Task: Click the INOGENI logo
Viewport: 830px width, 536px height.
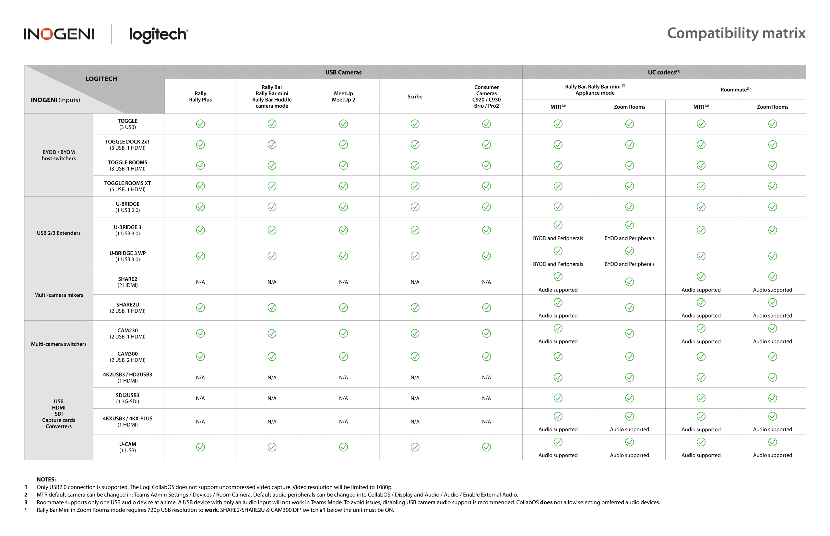Action: [59, 34]
